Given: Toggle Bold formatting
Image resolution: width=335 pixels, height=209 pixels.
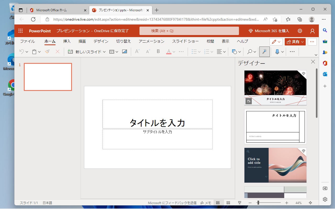Looking at the screenshot, I should click(x=158, y=52).
